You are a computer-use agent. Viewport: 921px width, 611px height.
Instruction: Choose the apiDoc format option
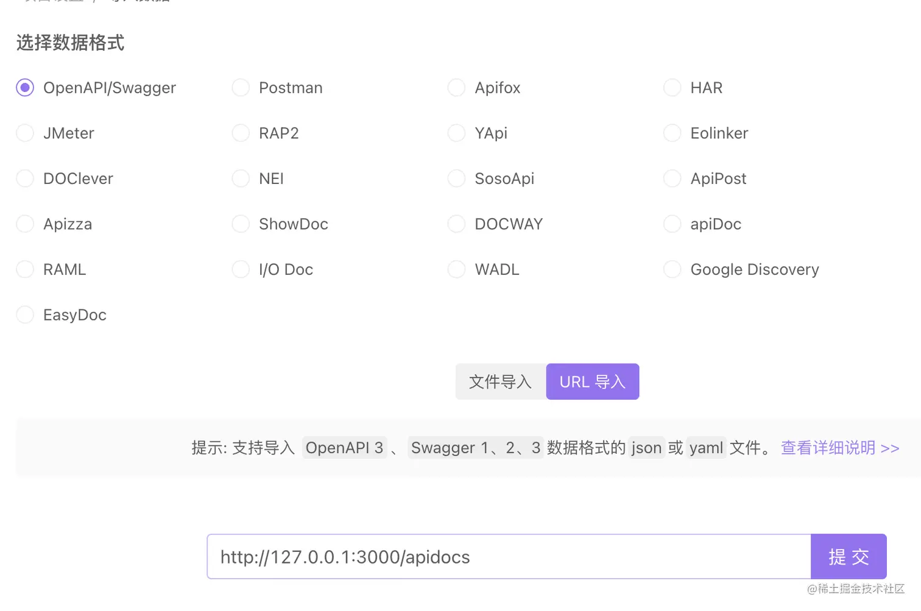[x=672, y=224]
